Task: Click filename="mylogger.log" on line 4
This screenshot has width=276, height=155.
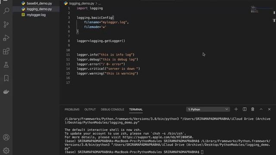Action: click(x=107, y=22)
